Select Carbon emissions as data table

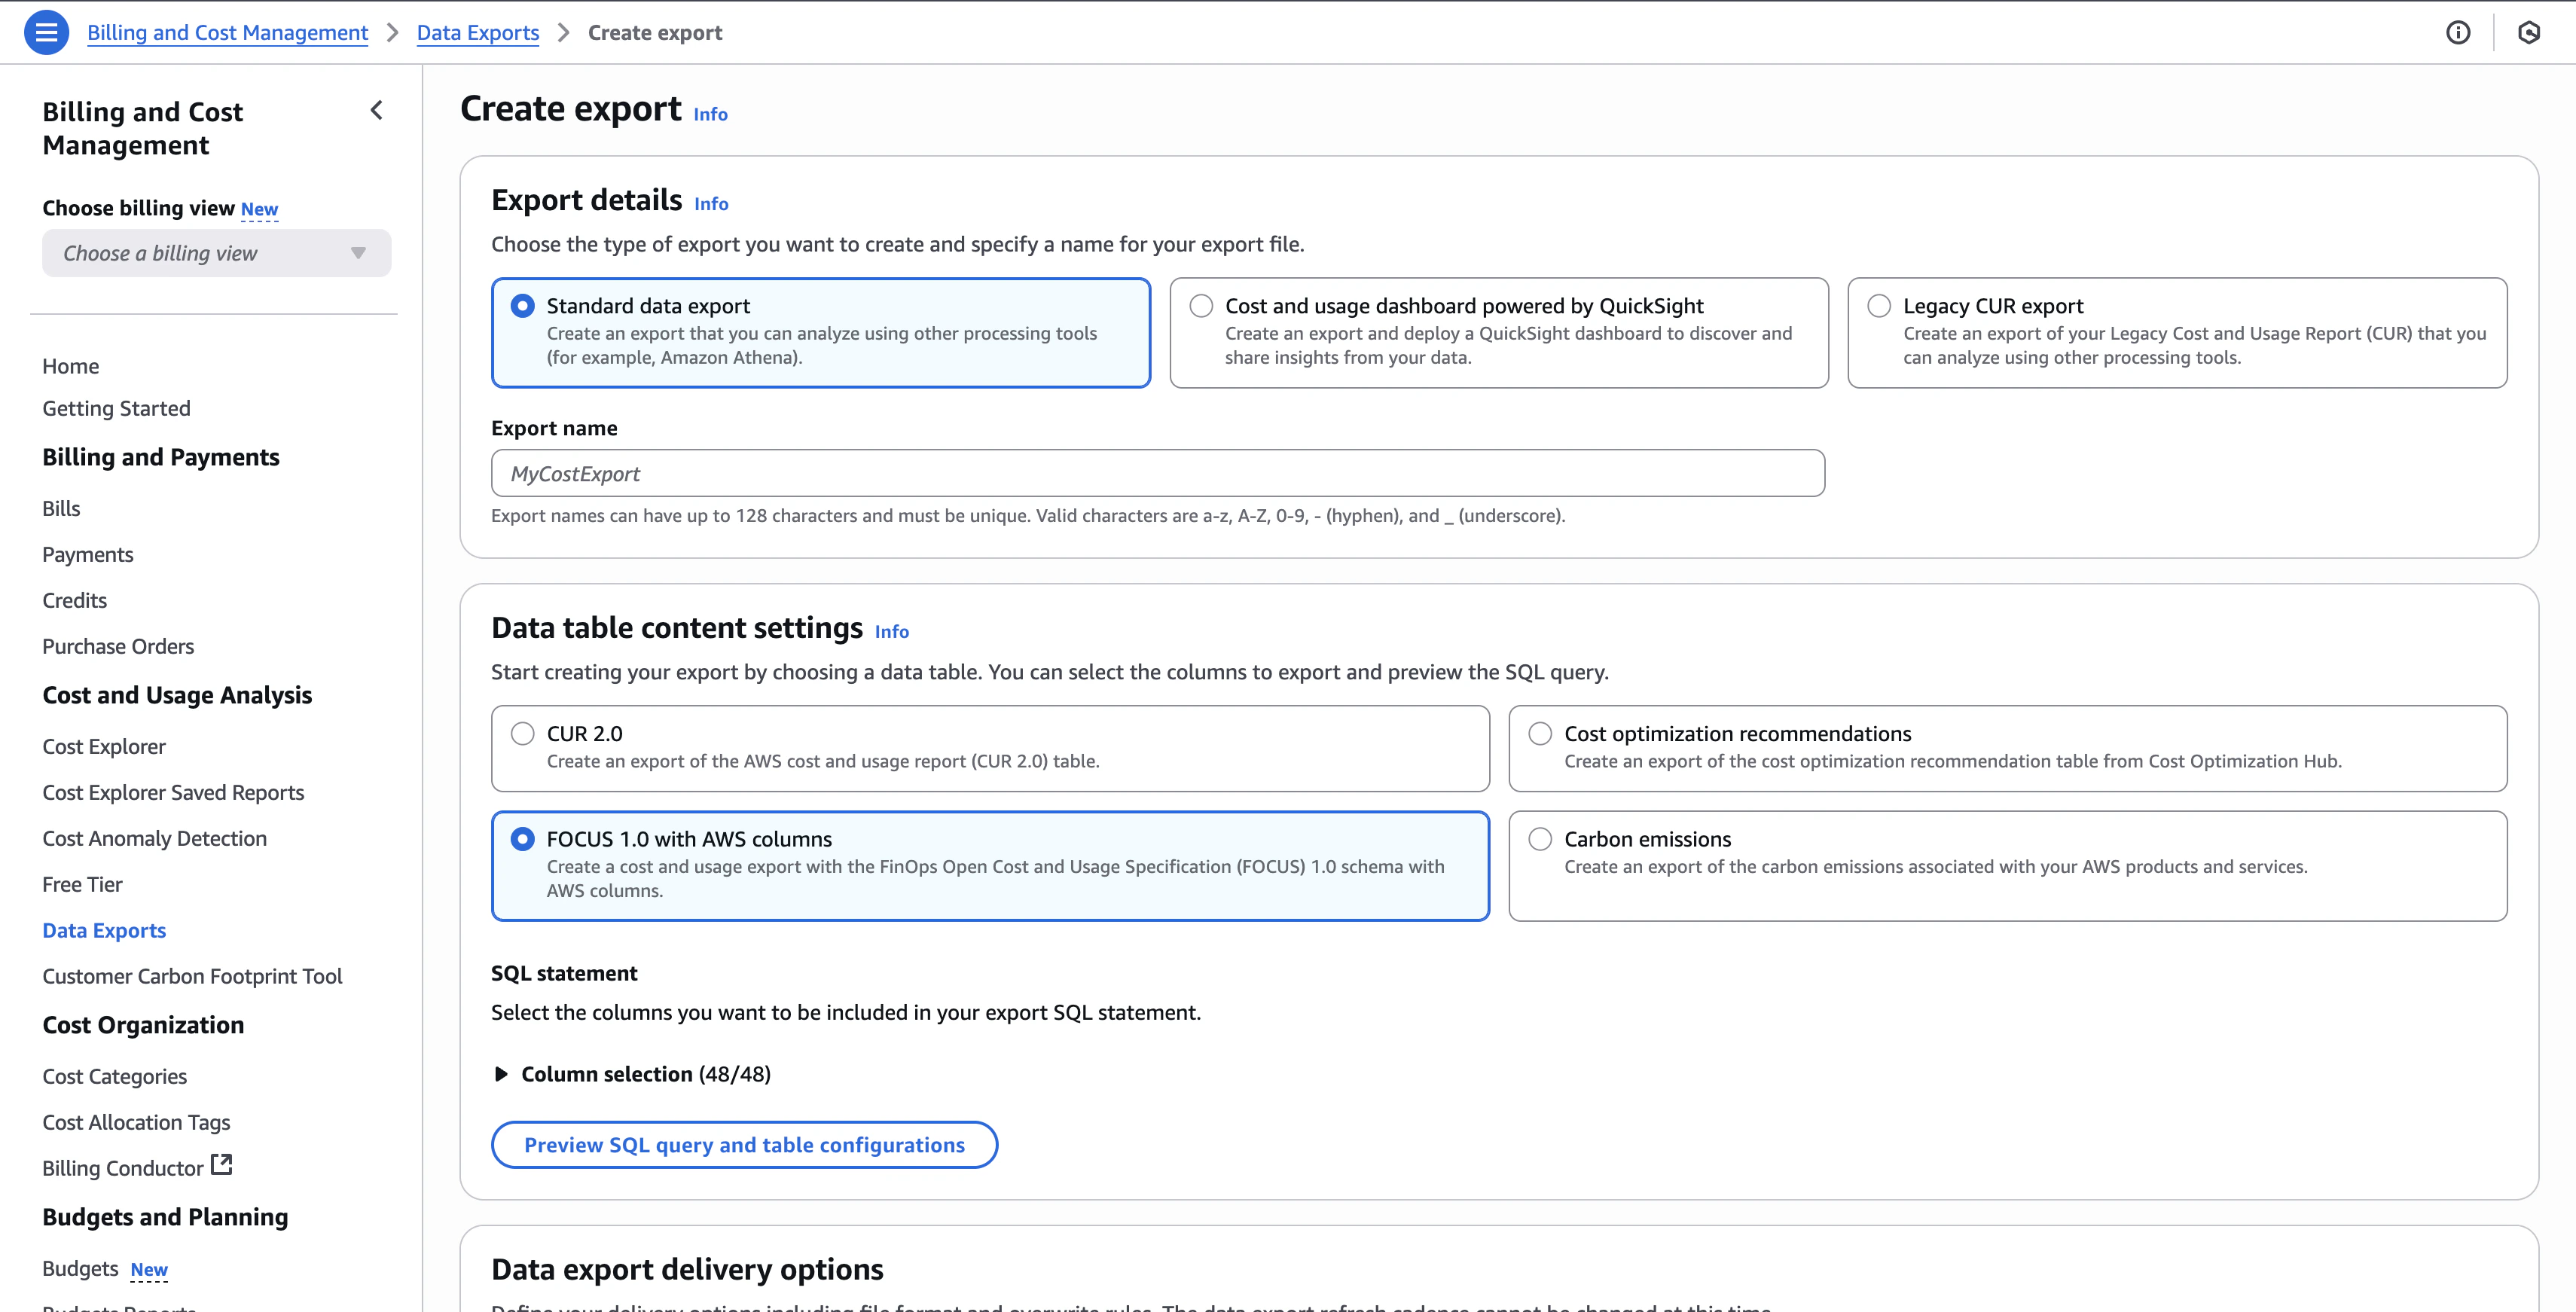[1539, 838]
